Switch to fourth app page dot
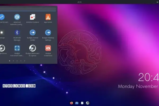 click(21, 61)
